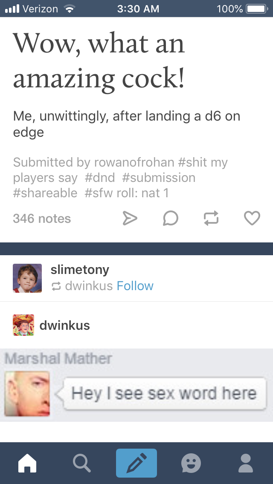Open the account person icon
Screen dimensions: 273x484
(x=246, y=463)
